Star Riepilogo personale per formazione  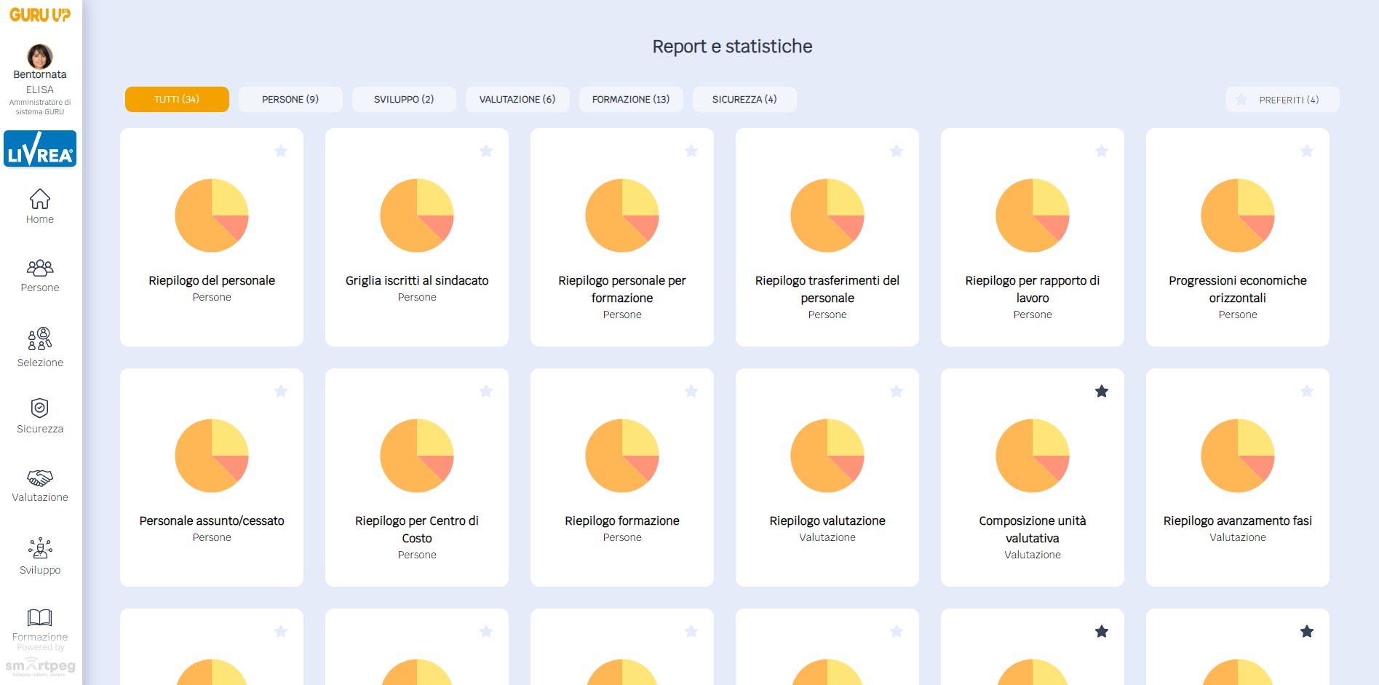pyautogui.click(x=691, y=151)
